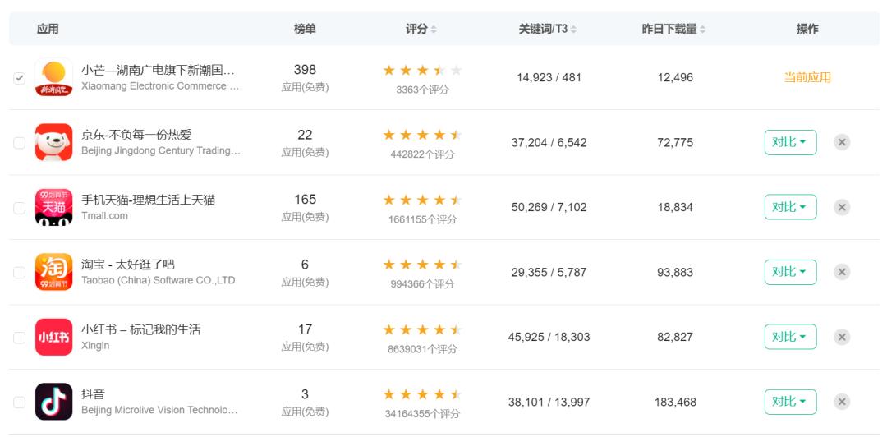The height and width of the screenshot is (437, 887).
Task: Expand the 对比 dropdown for 小红书
Action: pyautogui.click(x=790, y=337)
